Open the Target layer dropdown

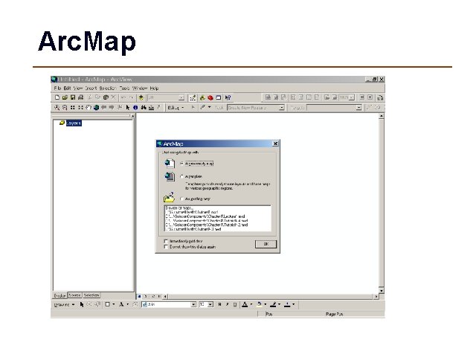coord(358,107)
